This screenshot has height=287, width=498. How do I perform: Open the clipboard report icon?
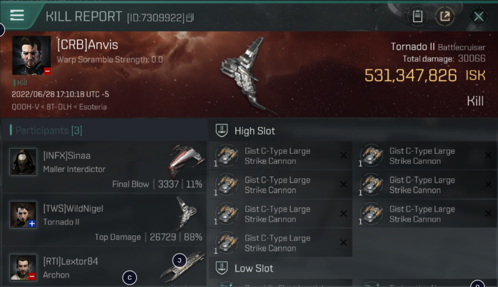tap(418, 16)
